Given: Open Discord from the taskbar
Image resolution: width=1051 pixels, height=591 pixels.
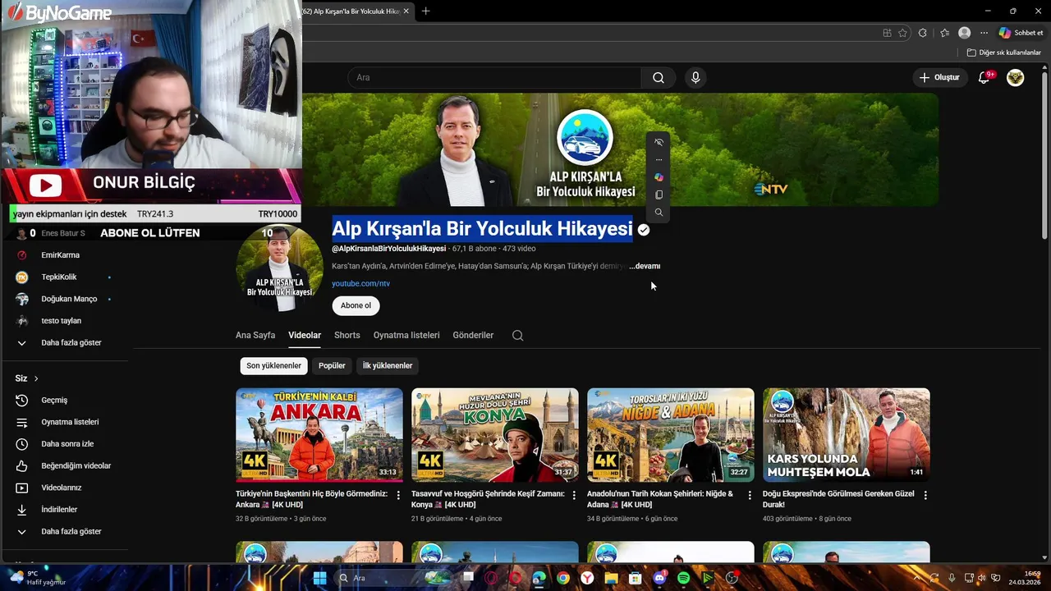Looking at the screenshot, I should 659,578.
